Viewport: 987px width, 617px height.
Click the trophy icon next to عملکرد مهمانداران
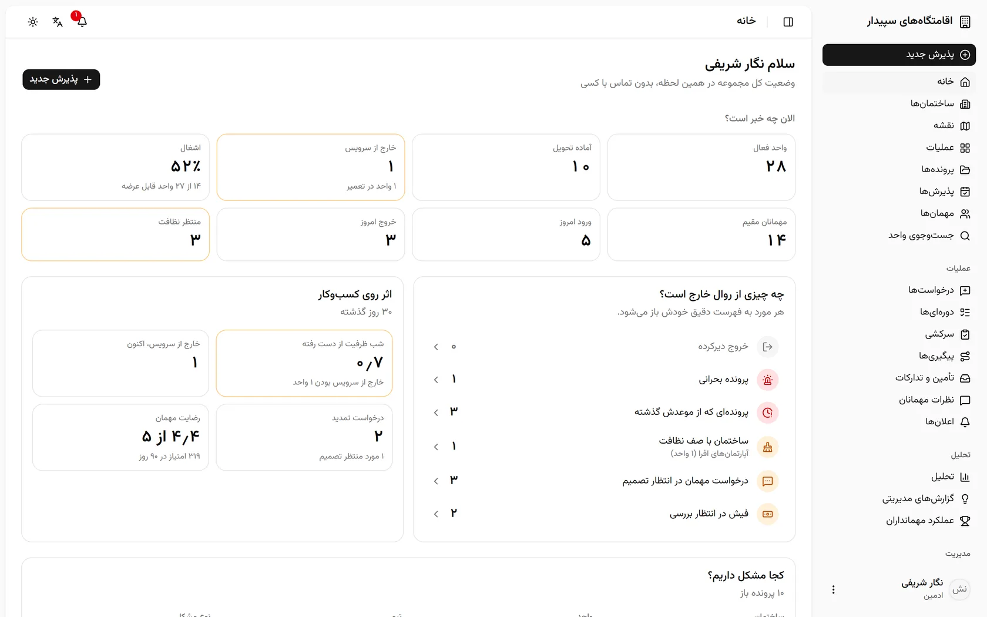[x=965, y=521]
